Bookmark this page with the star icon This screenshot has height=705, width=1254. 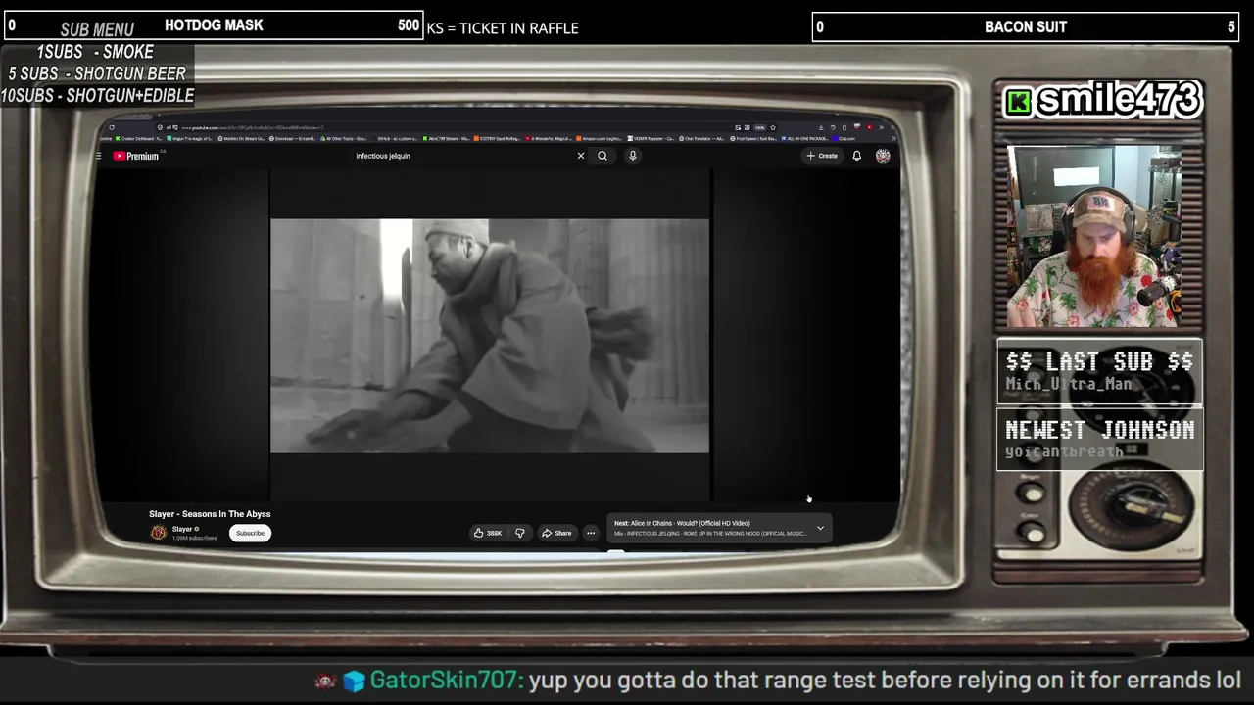[x=773, y=127]
